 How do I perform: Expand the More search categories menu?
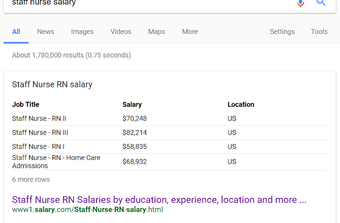click(190, 32)
